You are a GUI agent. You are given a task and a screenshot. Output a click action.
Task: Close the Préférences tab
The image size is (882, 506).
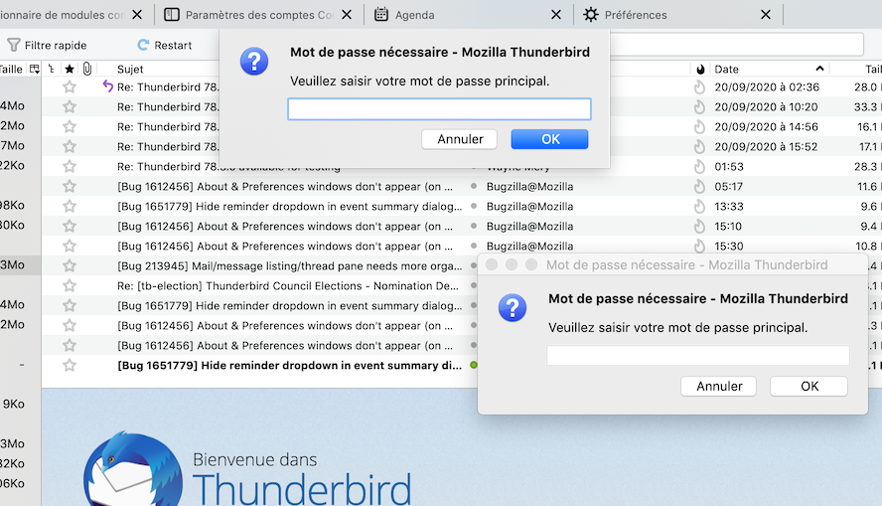(x=766, y=15)
